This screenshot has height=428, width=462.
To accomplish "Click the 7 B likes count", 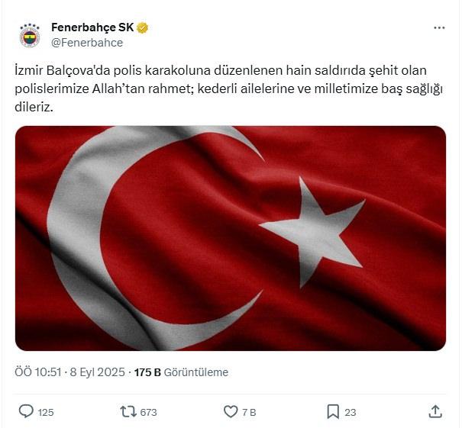I will (x=249, y=413).
